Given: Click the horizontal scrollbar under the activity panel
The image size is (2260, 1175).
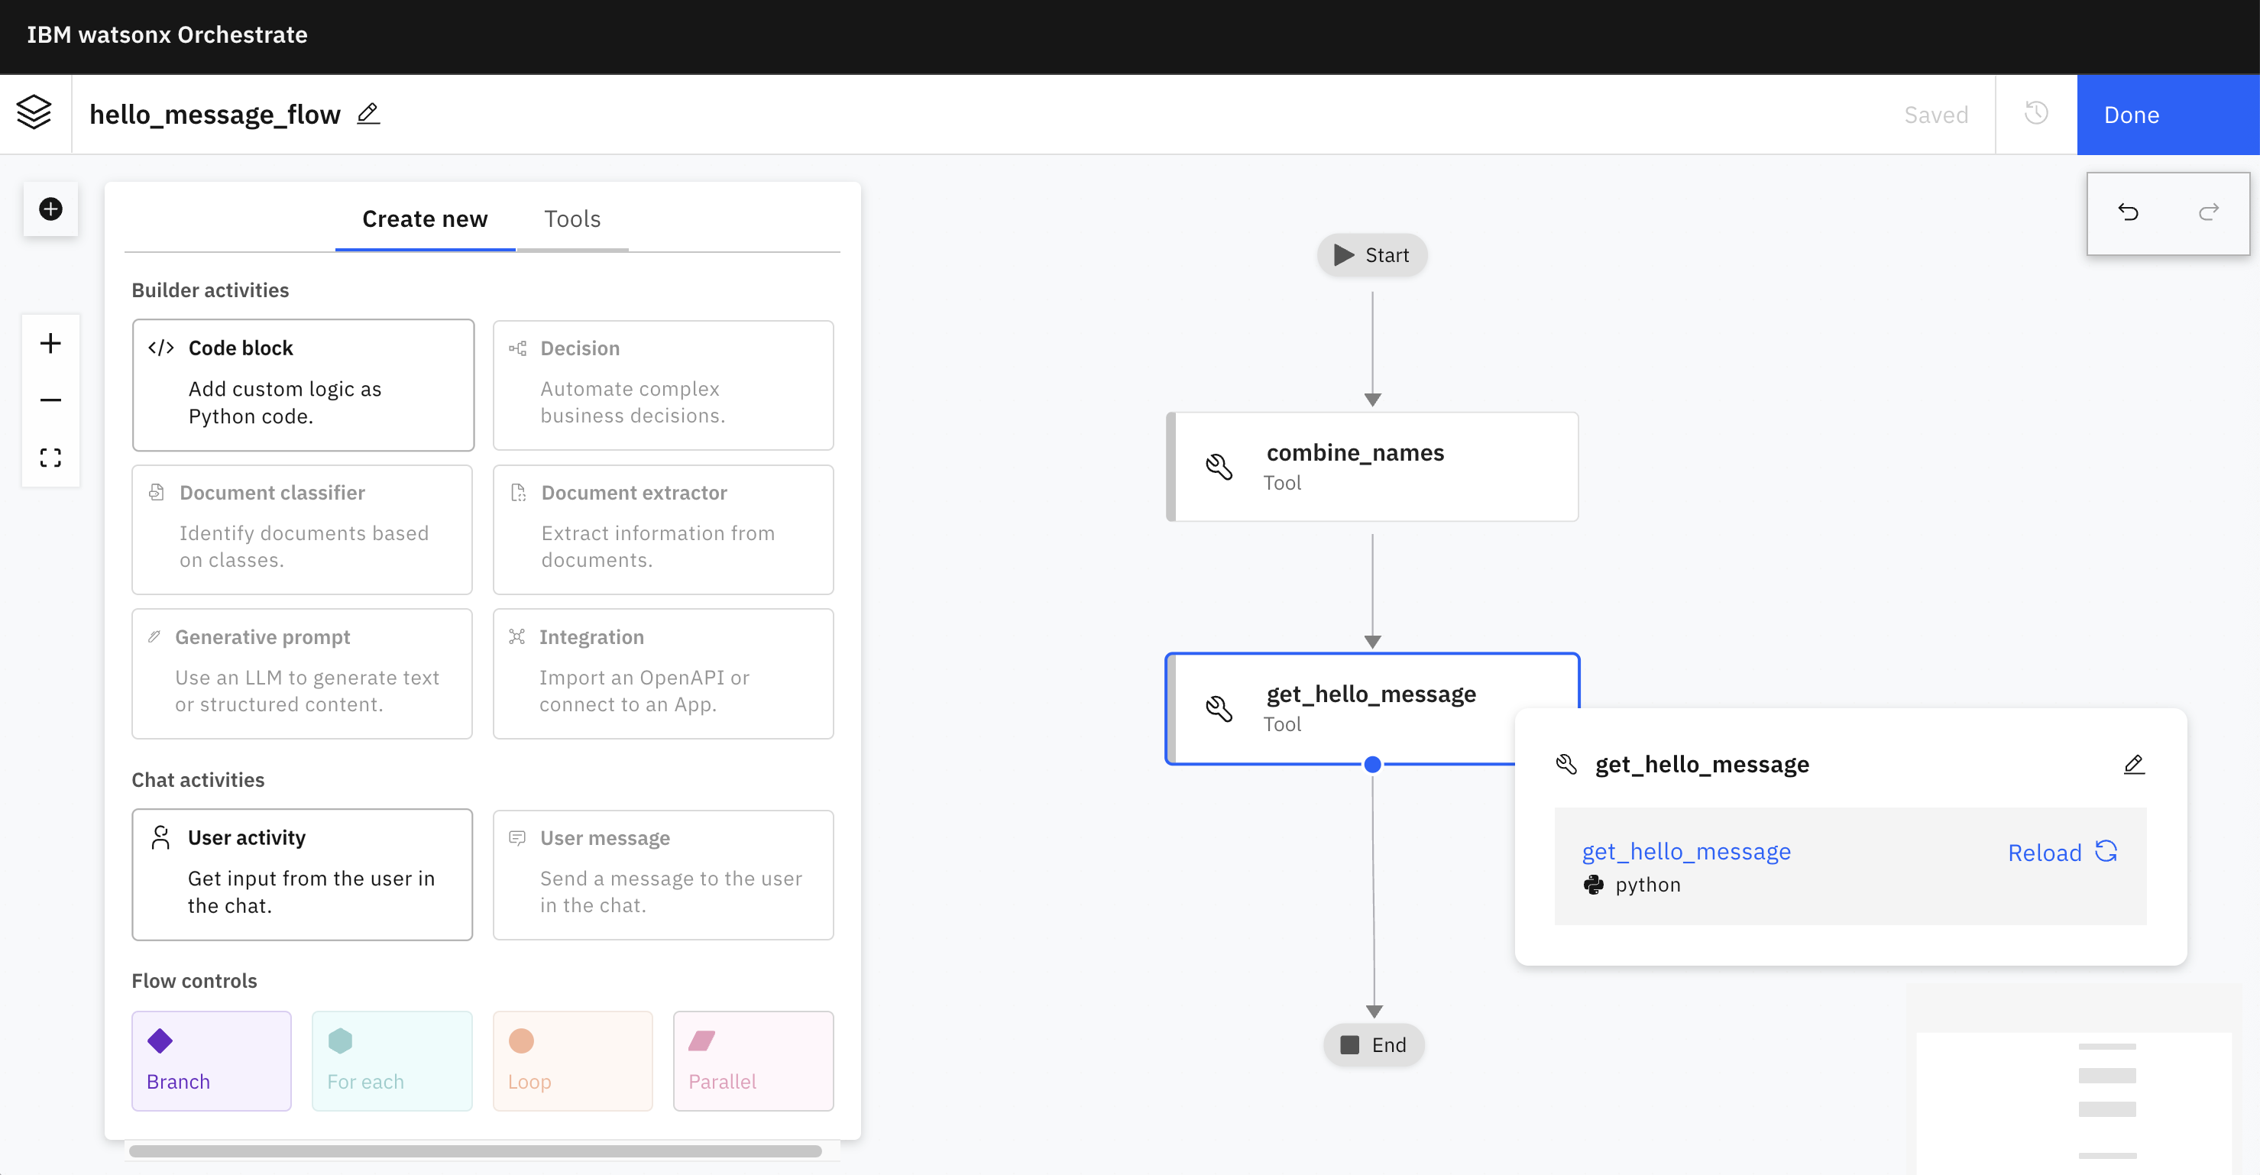Looking at the screenshot, I should (475, 1151).
